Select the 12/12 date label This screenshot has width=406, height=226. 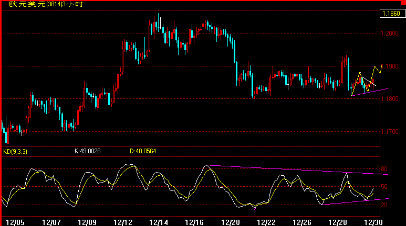(123, 222)
